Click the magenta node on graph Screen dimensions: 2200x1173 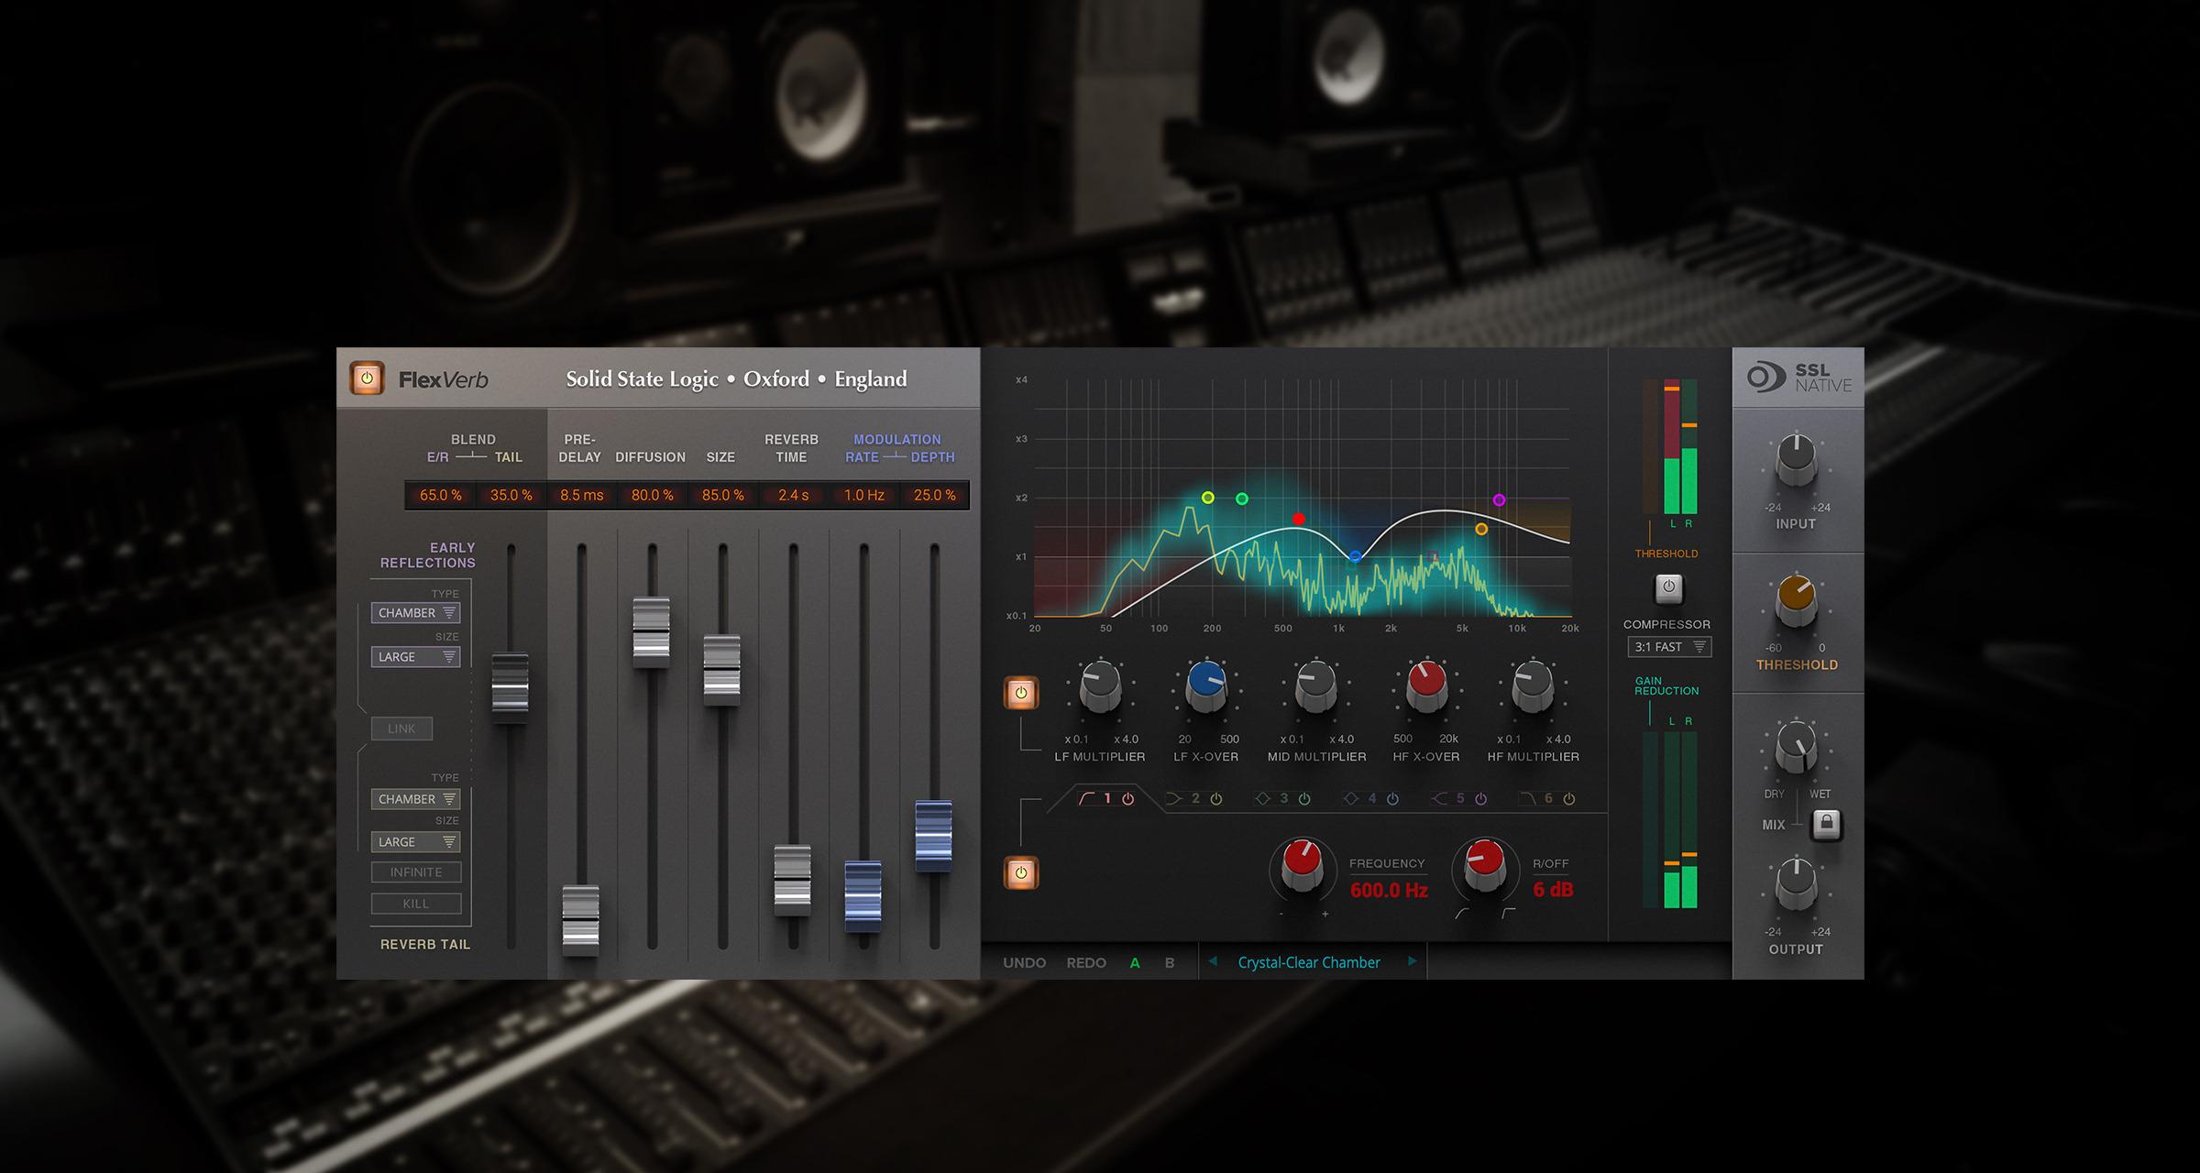coord(1499,499)
